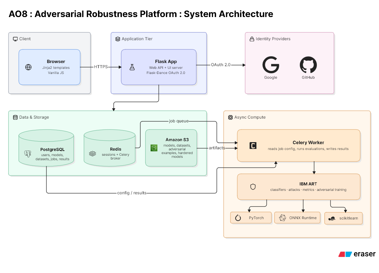Click the diagram title AO8 heading
379x273 pixels.
[x=141, y=14]
